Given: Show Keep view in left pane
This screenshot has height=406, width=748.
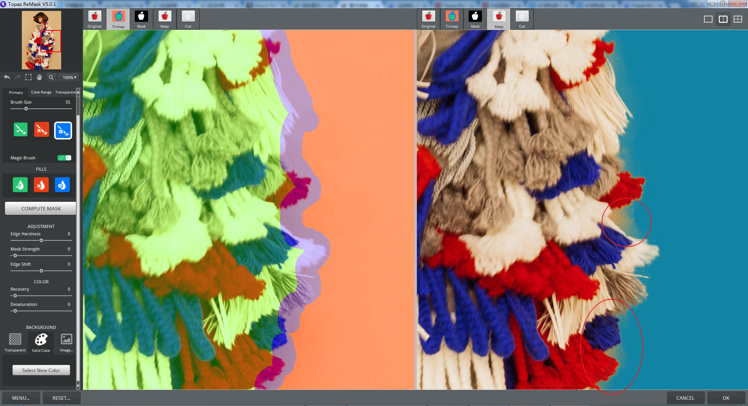Looking at the screenshot, I should point(165,19).
